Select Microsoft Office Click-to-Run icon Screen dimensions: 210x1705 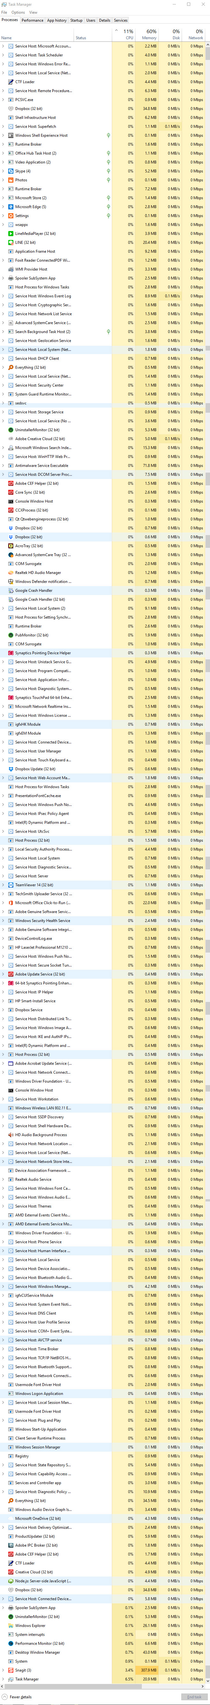pos(11,903)
